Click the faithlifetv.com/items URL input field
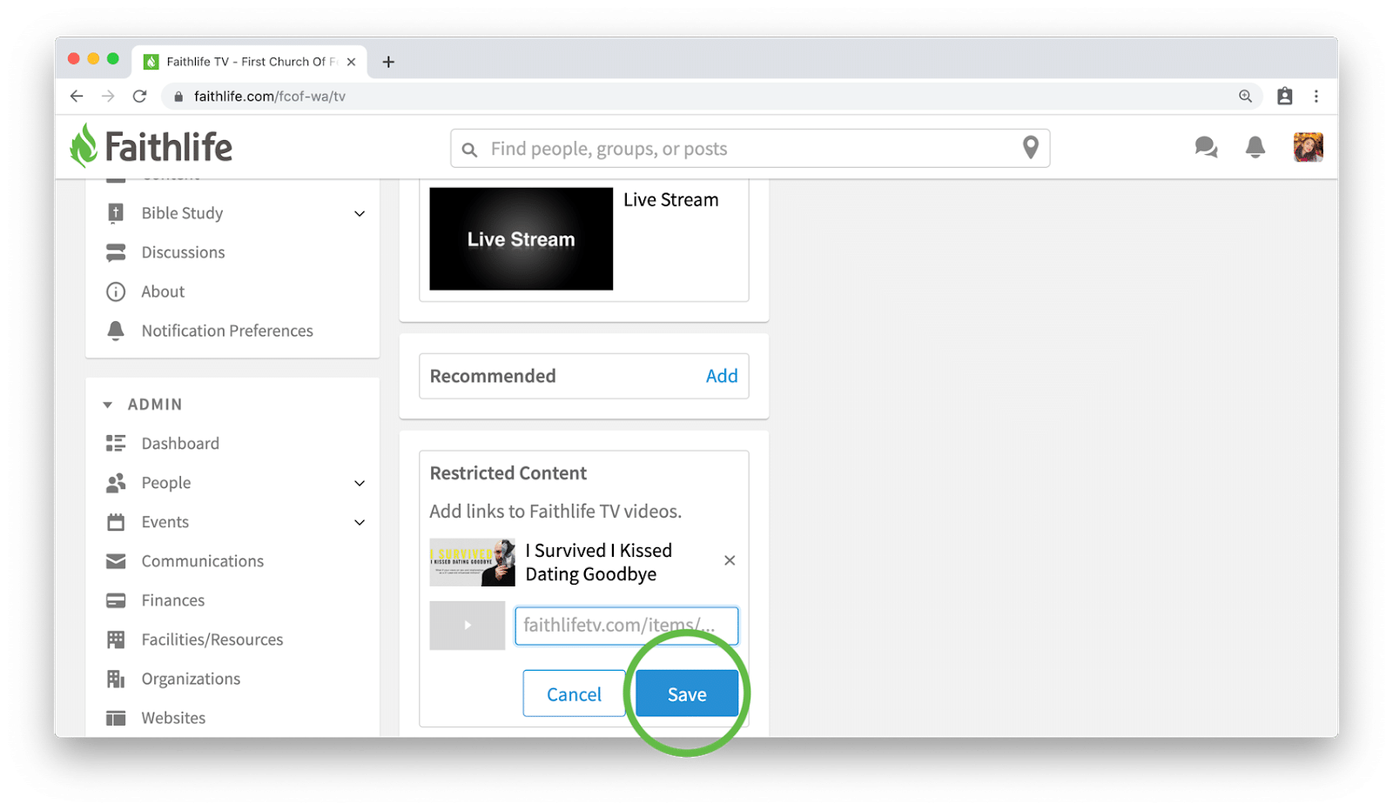 pos(626,626)
